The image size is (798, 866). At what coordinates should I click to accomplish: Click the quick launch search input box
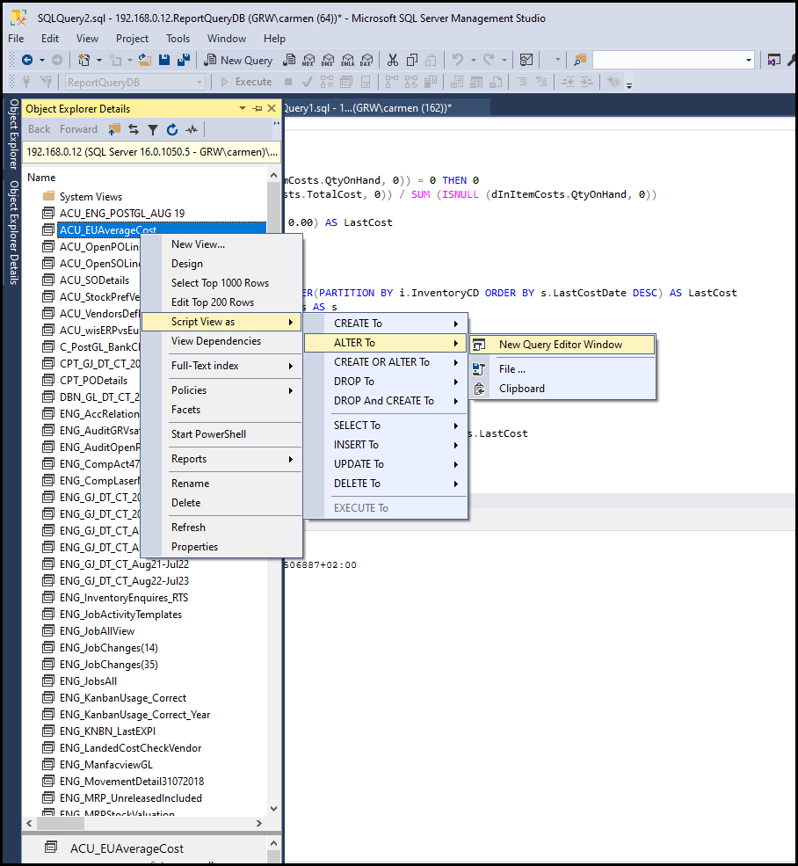click(x=667, y=60)
